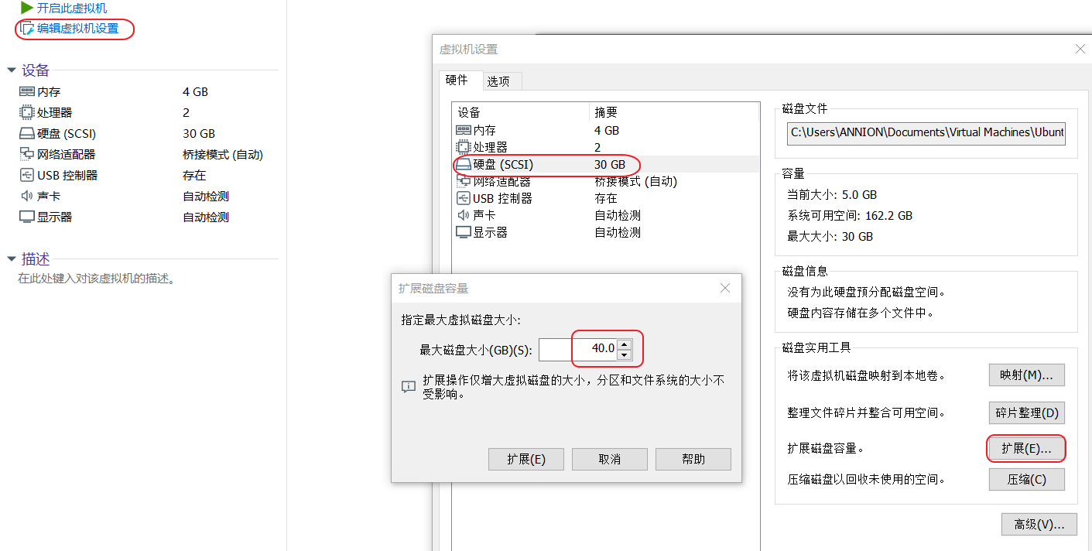Click the description text field placeholder
Image resolution: width=1092 pixels, height=551 pixels.
98,279
